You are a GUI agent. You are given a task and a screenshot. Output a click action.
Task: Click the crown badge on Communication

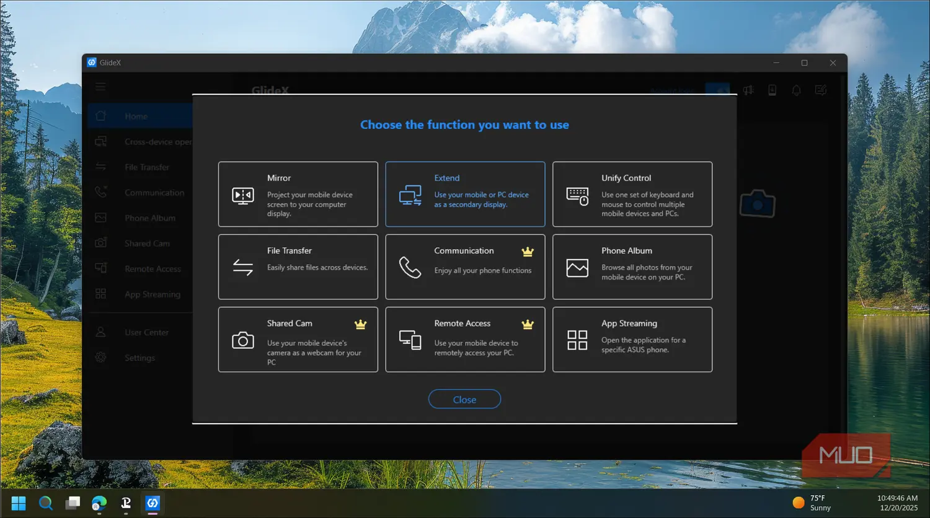[528, 252]
